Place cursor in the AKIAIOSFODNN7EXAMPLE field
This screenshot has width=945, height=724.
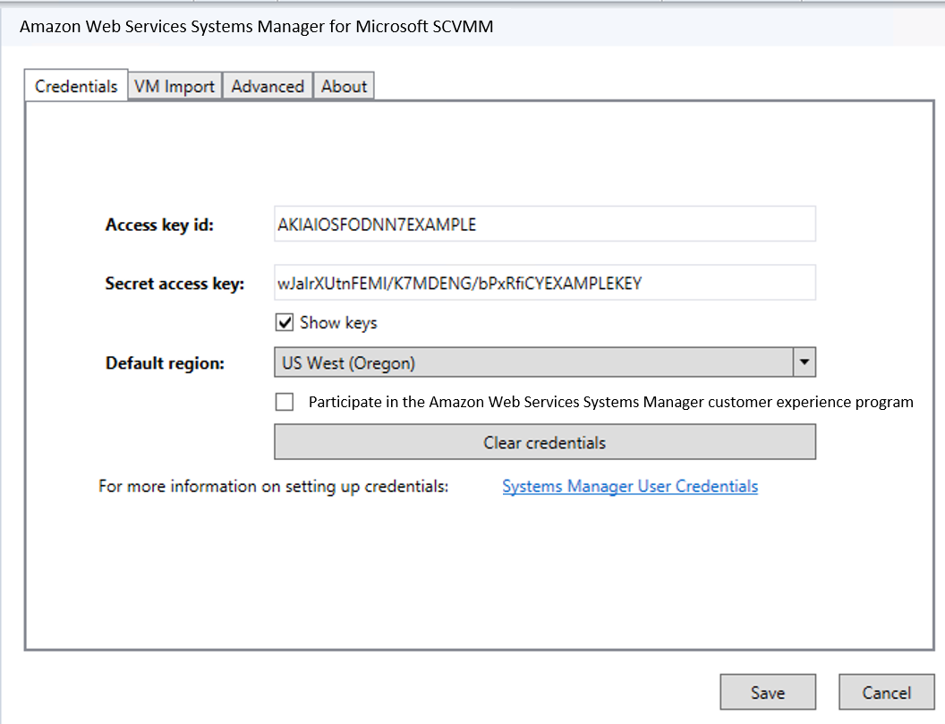pyautogui.click(x=544, y=224)
